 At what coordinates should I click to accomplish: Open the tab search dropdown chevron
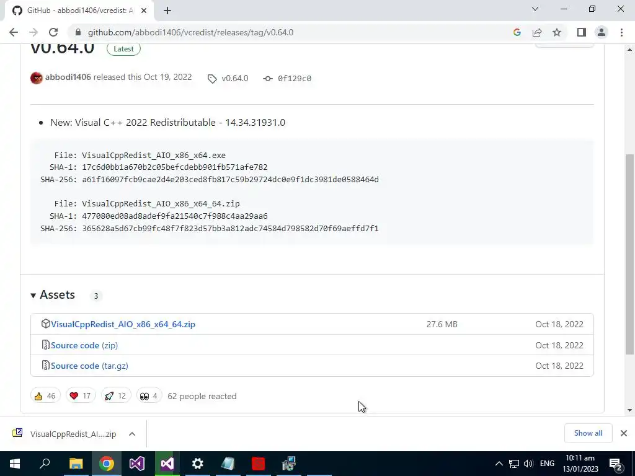click(535, 9)
